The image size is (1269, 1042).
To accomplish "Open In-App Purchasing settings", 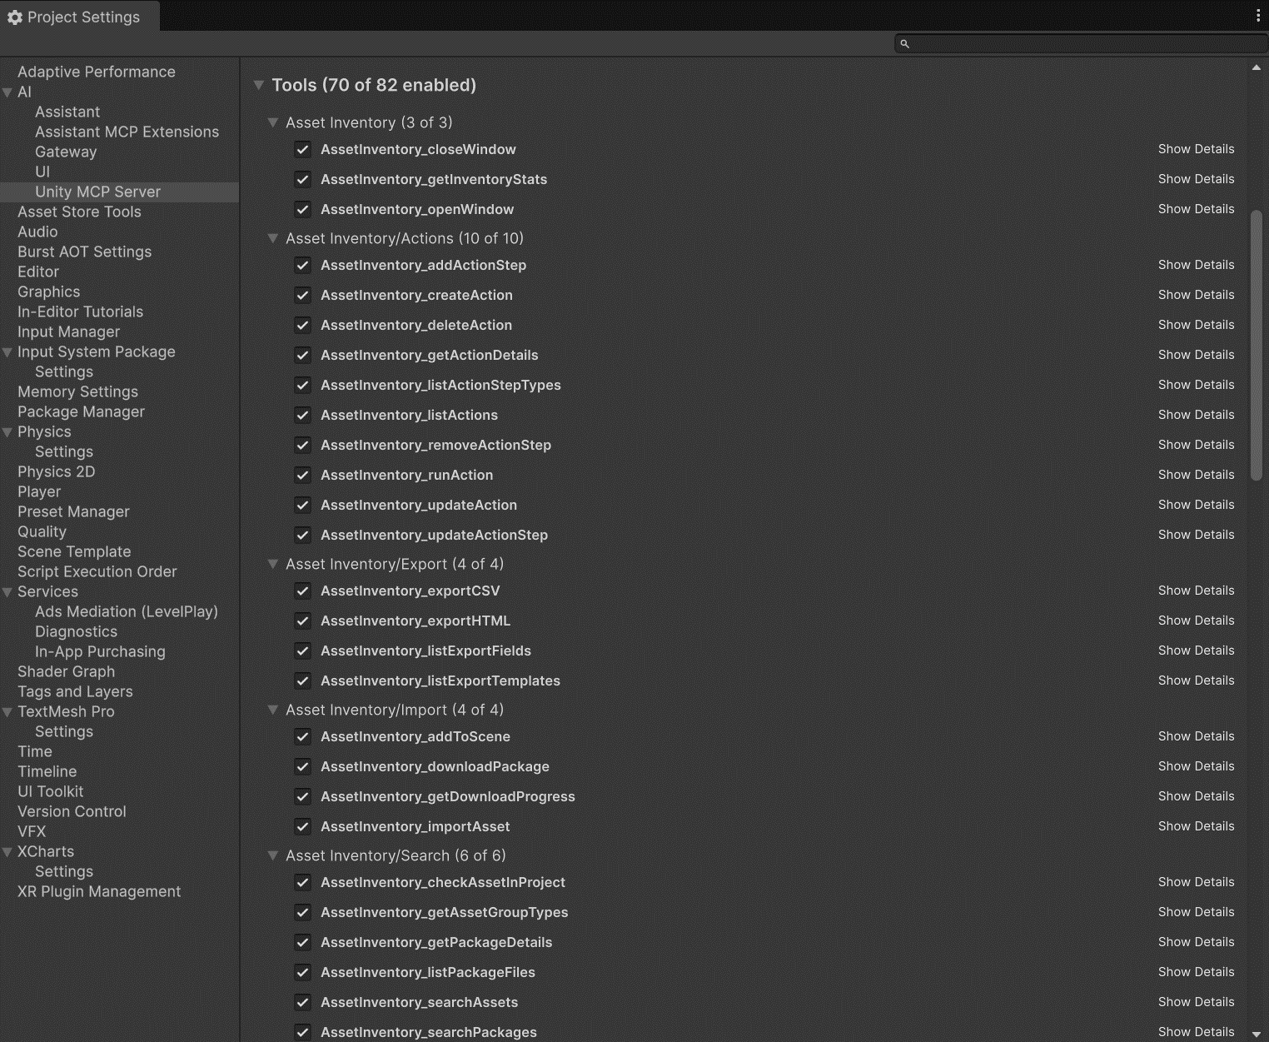I will pos(100,651).
